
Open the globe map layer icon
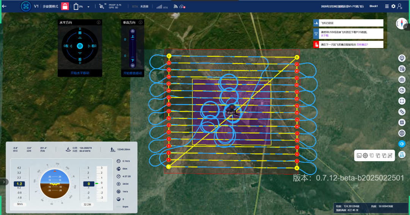point(402,133)
